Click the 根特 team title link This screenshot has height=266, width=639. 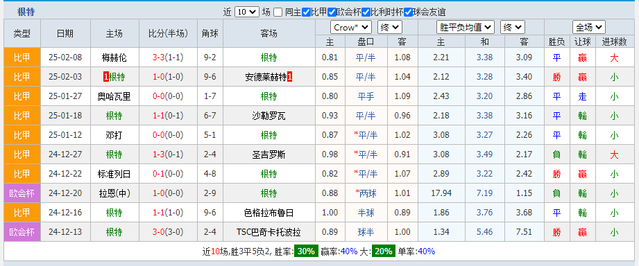(x=26, y=12)
